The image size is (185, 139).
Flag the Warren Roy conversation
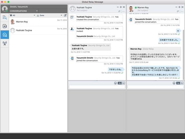pyautogui.click(x=178, y=11)
